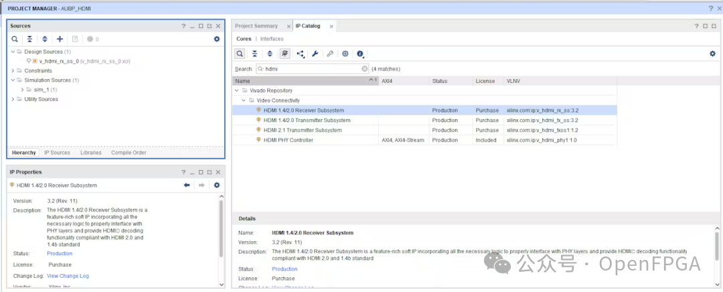Screen dimensions: 723x292
Task: Clear the hdmi search field
Action: [365, 68]
